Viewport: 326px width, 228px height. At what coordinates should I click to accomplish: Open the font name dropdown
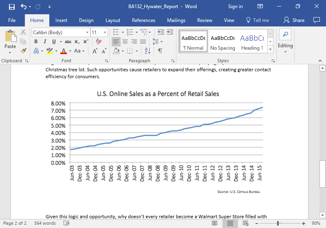pyautogui.click(x=87, y=32)
